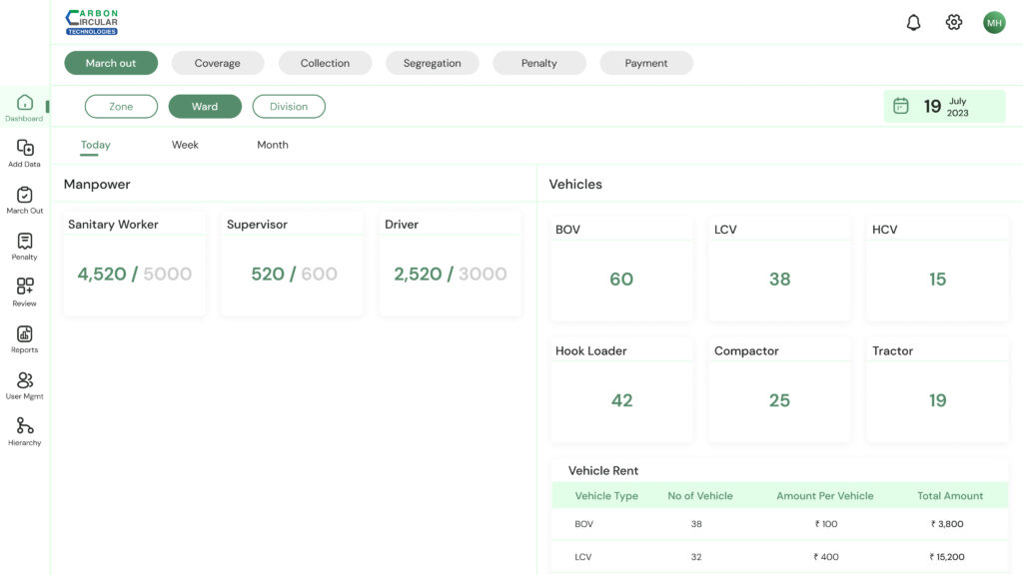Open the Dashboard sidebar icon
Image resolution: width=1023 pixels, height=575 pixels.
point(25,103)
